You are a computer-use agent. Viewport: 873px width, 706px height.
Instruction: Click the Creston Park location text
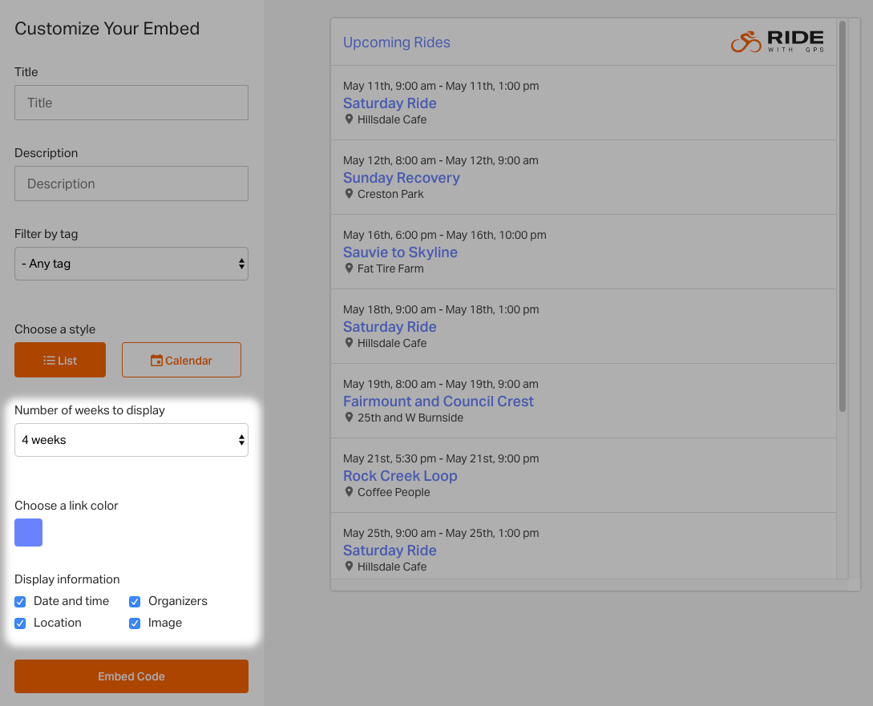coord(390,194)
